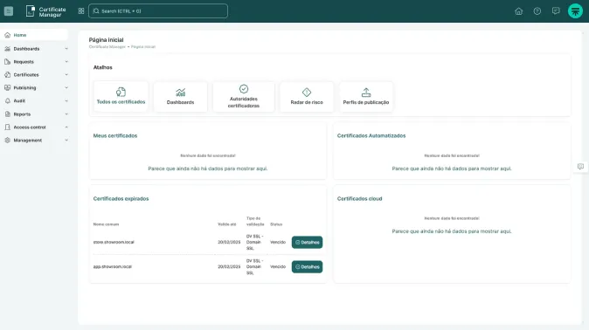Viewport: 589px width, 330px height.
Task: Toggle the sidebar menu icon
Action: click(x=9, y=11)
